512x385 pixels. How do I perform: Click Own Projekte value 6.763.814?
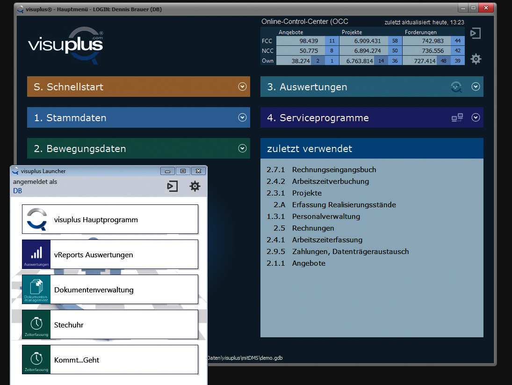357,61
